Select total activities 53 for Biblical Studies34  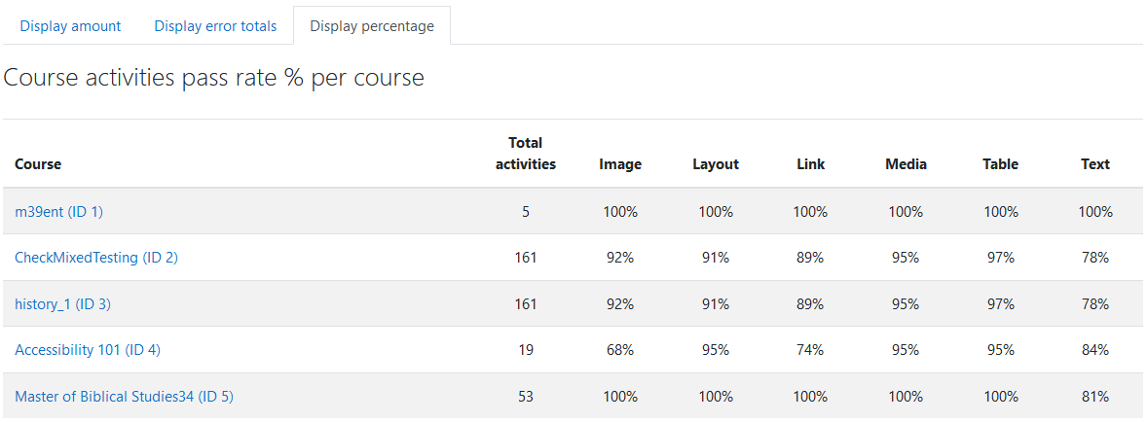(526, 397)
